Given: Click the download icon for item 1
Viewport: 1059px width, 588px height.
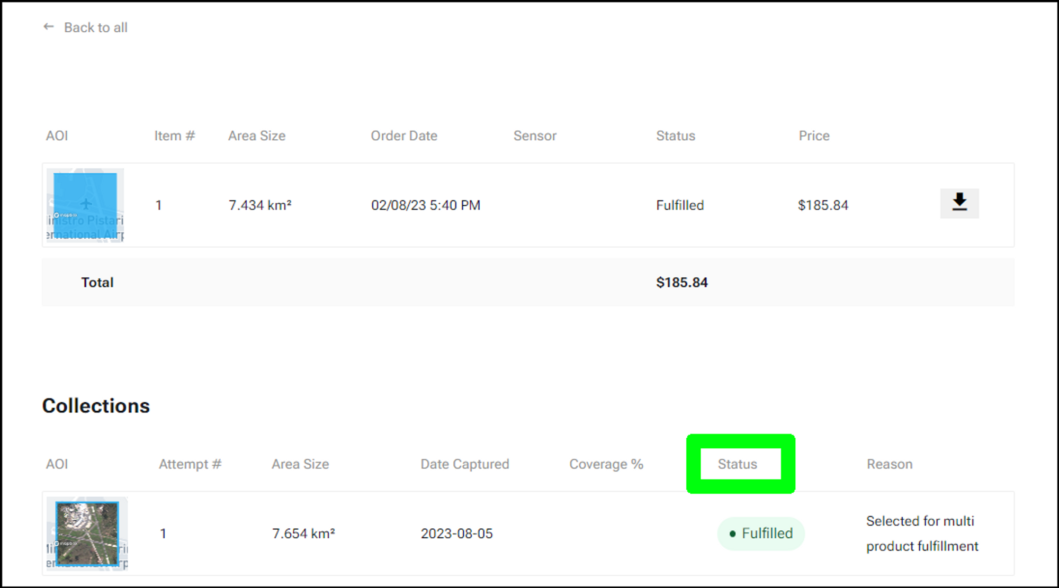Looking at the screenshot, I should coord(959,203).
